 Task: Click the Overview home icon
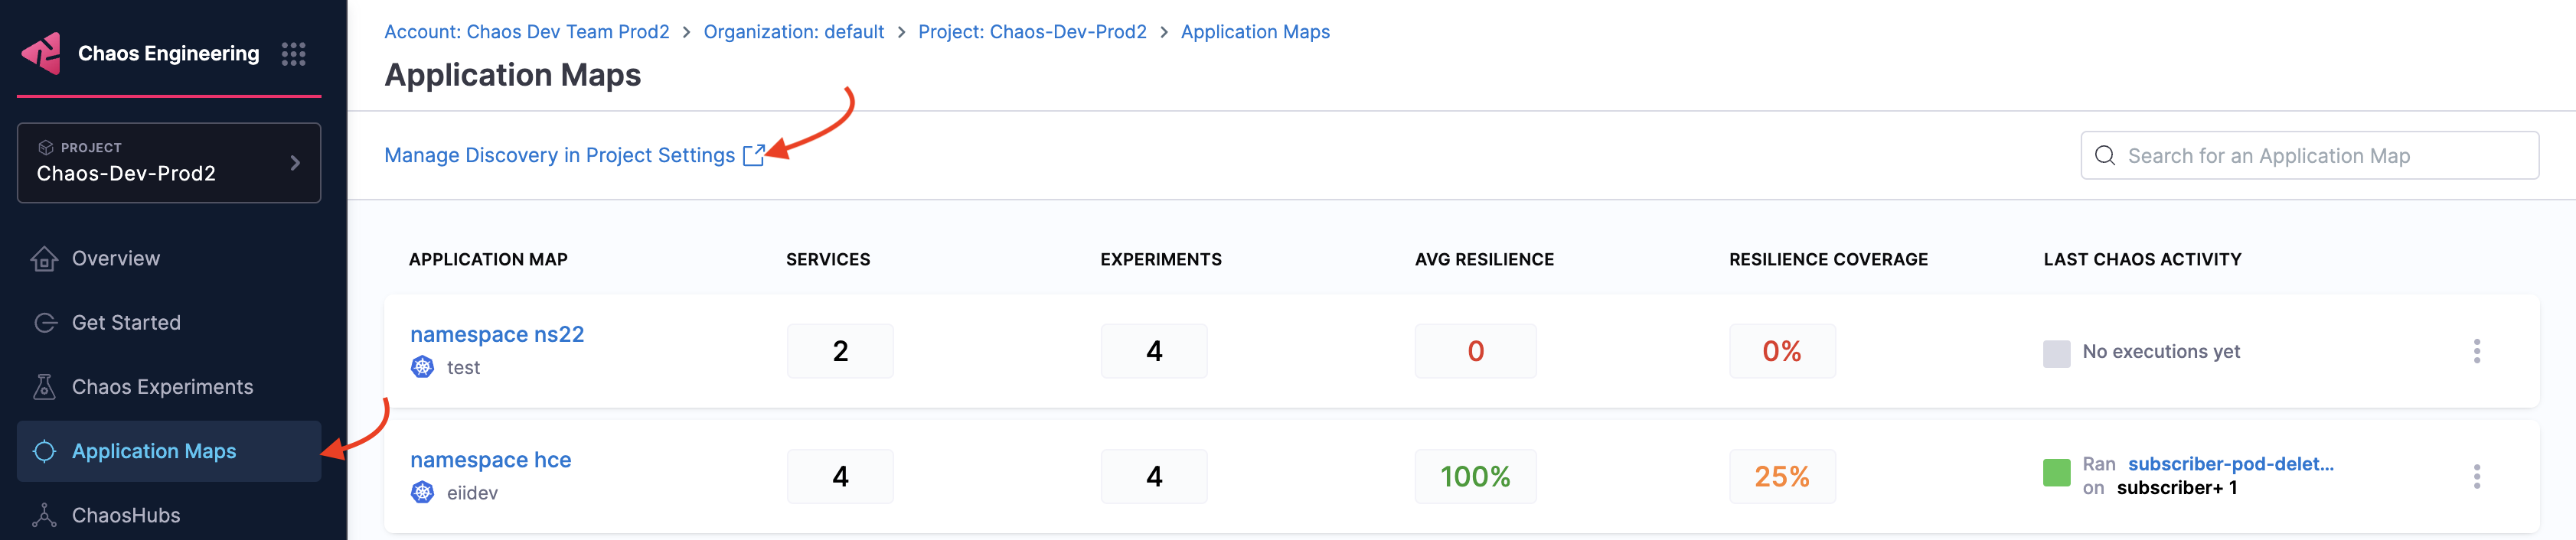pyautogui.click(x=44, y=259)
